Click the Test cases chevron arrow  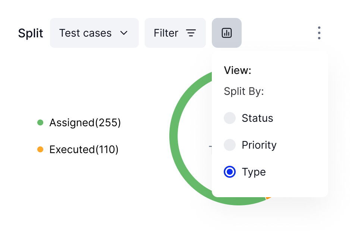(124, 33)
